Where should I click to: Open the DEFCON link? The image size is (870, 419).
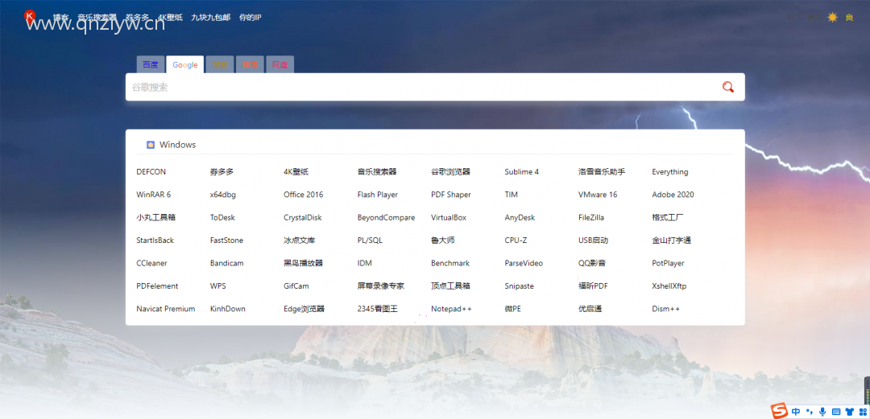(151, 172)
